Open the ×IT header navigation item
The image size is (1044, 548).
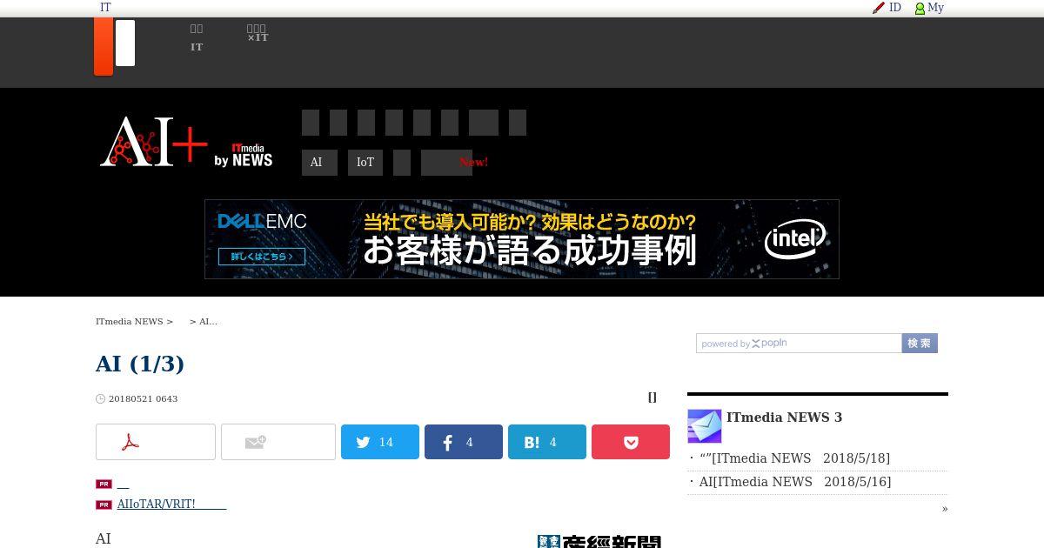[258, 34]
